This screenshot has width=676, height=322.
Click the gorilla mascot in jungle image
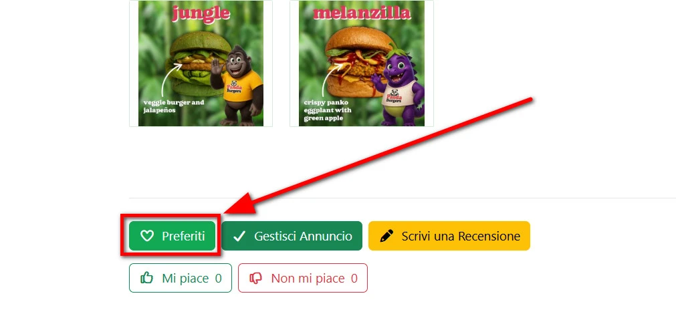tap(237, 86)
